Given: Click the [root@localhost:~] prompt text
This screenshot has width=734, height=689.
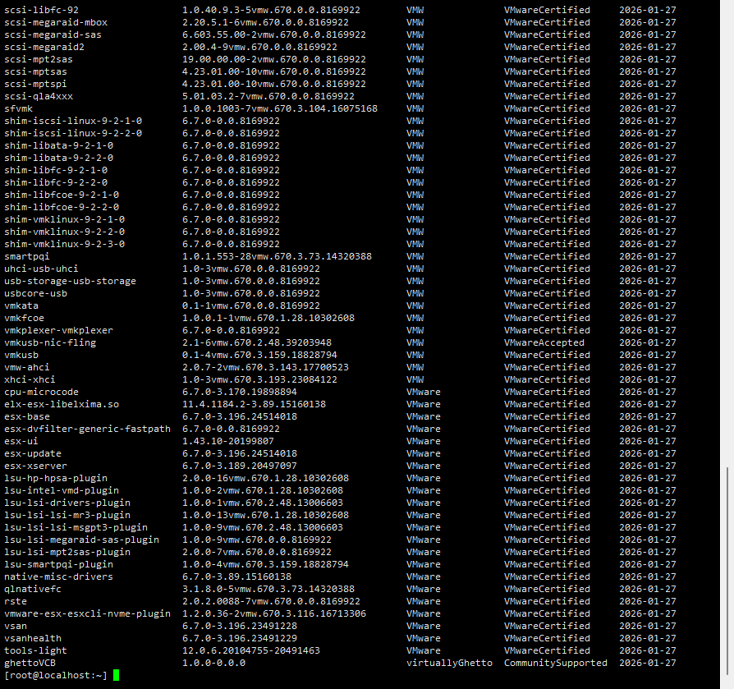Looking at the screenshot, I should (56, 675).
